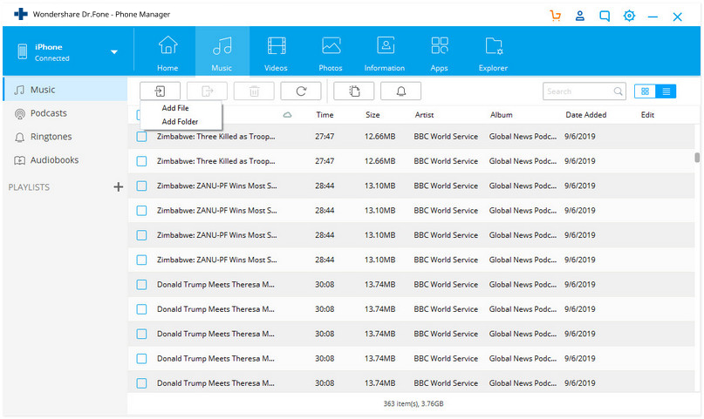Check the first Zimbabwe: Three Killed row
The width and height of the screenshot is (704, 419).
point(141,137)
